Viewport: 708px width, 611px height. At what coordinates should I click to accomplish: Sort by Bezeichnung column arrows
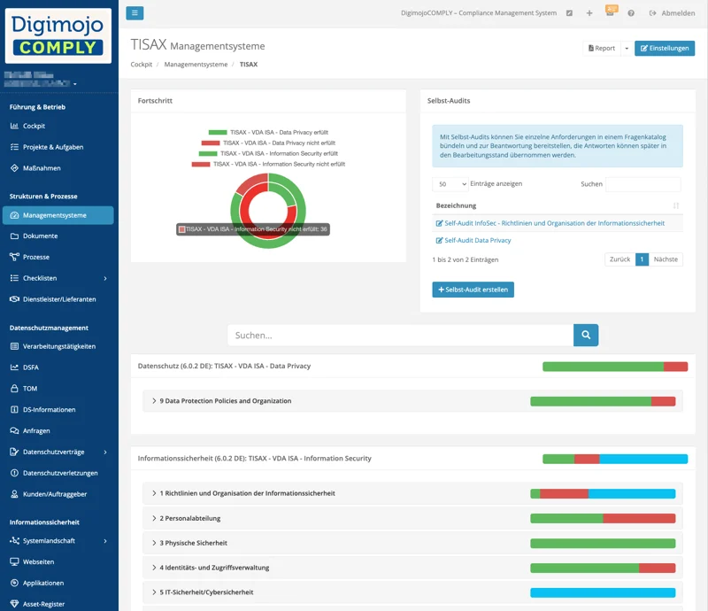pos(676,205)
